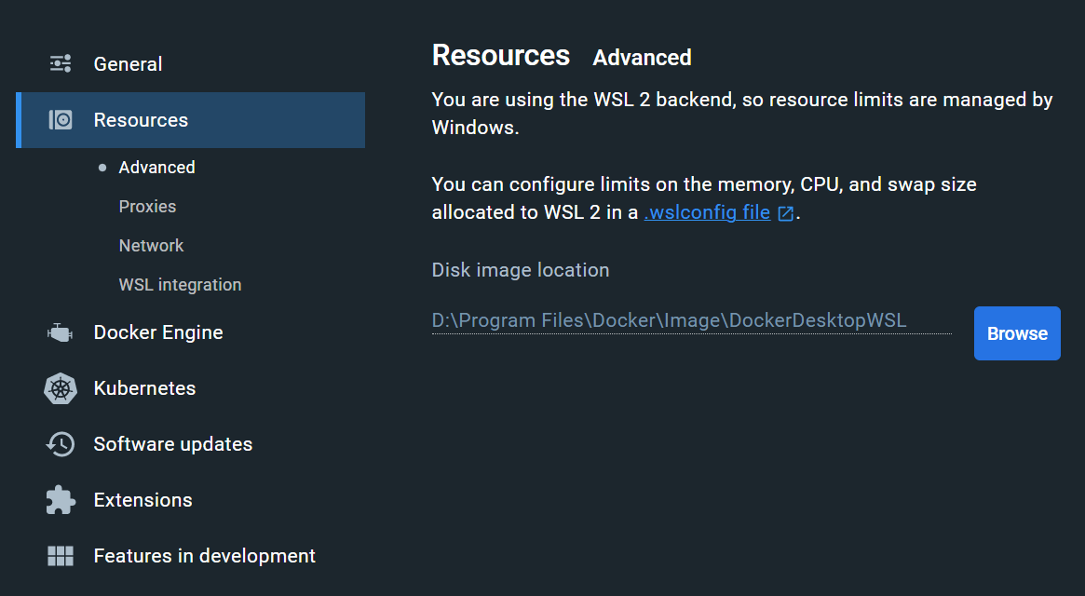Open the Proxies sub-section

(147, 207)
